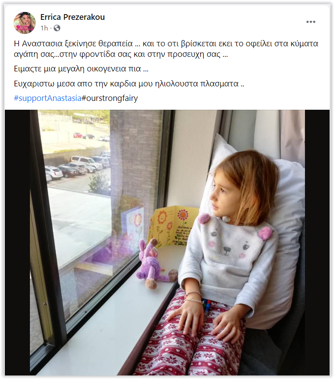
Task: Click the parked cars seen through window
Action: coord(77,167)
